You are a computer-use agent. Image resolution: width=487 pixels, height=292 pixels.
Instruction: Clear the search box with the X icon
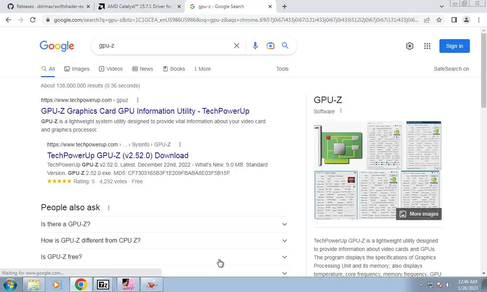click(x=236, y=46)
